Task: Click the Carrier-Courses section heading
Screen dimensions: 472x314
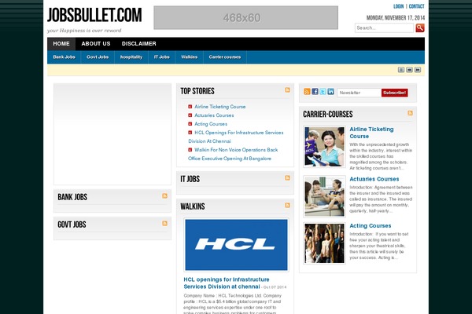Action: tap(328, 114)
